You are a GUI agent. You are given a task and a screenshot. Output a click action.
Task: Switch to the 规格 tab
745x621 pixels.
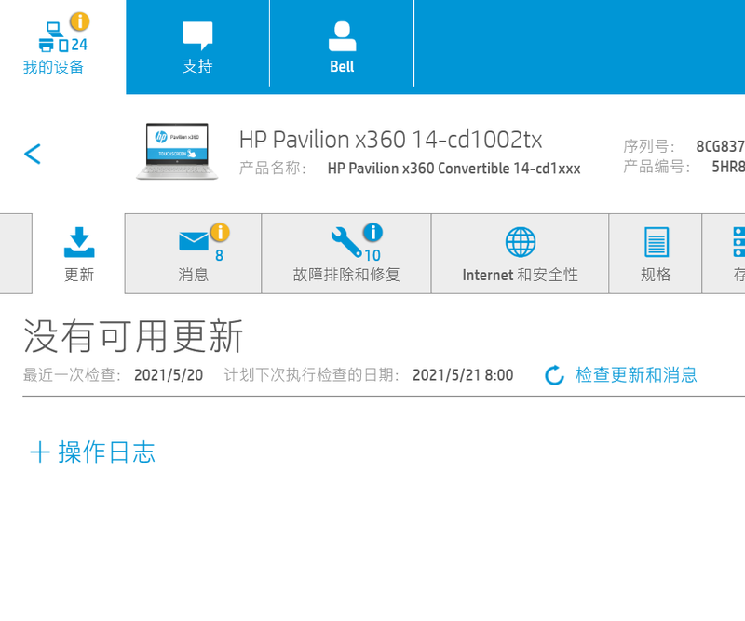tap(656, 253)
